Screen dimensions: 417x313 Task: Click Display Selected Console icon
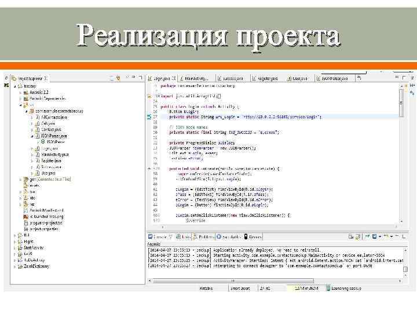pyautogui.click(x=374, y=236)
